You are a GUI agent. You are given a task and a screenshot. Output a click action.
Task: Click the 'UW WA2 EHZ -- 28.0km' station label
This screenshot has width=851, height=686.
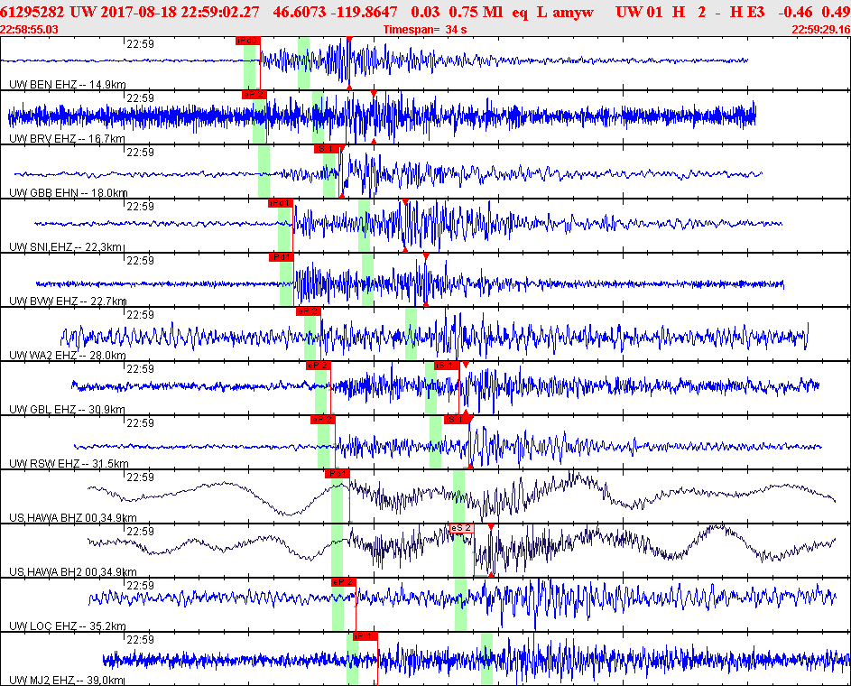(68, 356)
